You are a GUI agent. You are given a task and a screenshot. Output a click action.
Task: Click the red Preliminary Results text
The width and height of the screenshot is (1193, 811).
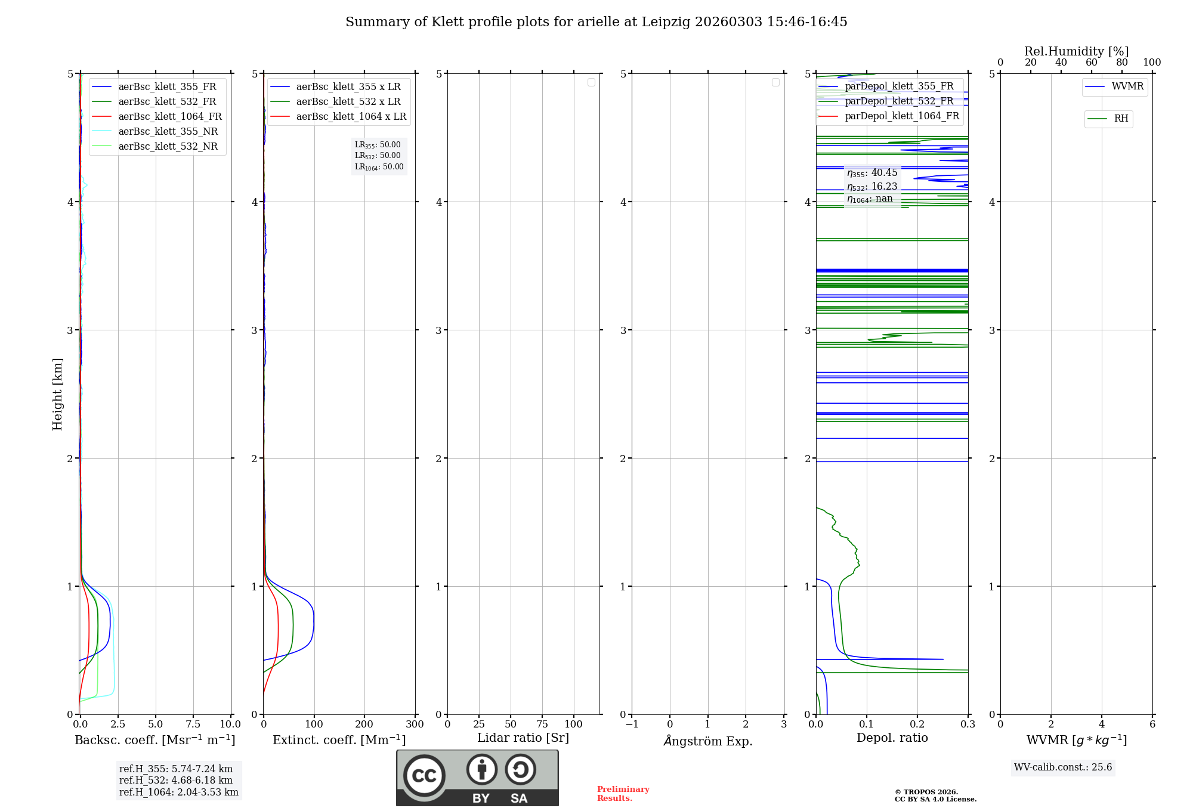623,794
